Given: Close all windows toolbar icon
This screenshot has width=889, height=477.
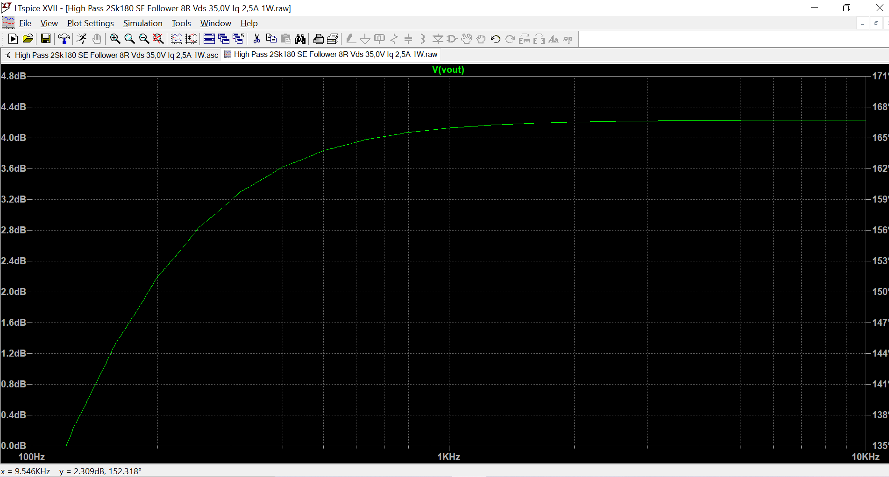Looking at the screenshot, I should point(238,39).
